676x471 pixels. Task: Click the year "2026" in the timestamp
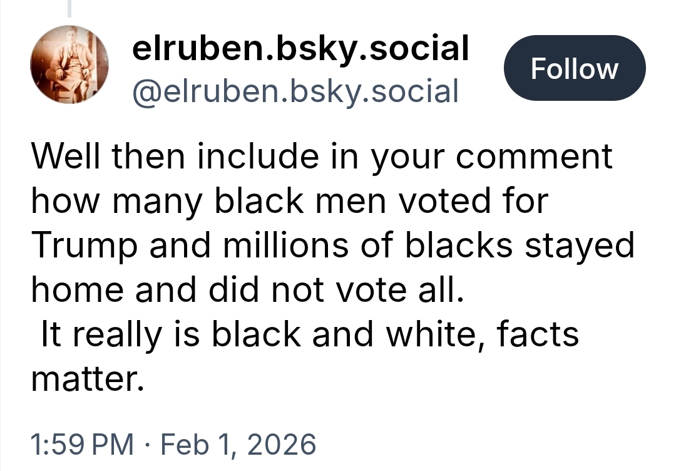point(279,444)
